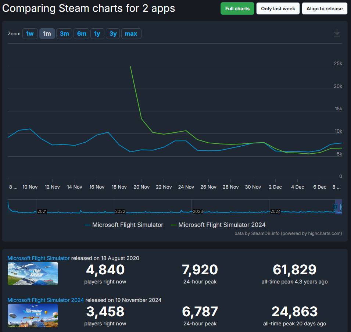Set chart zoom to 1w
Viewport: 351px width, 332px height.
pyautogui.click(x=30, y=33)
